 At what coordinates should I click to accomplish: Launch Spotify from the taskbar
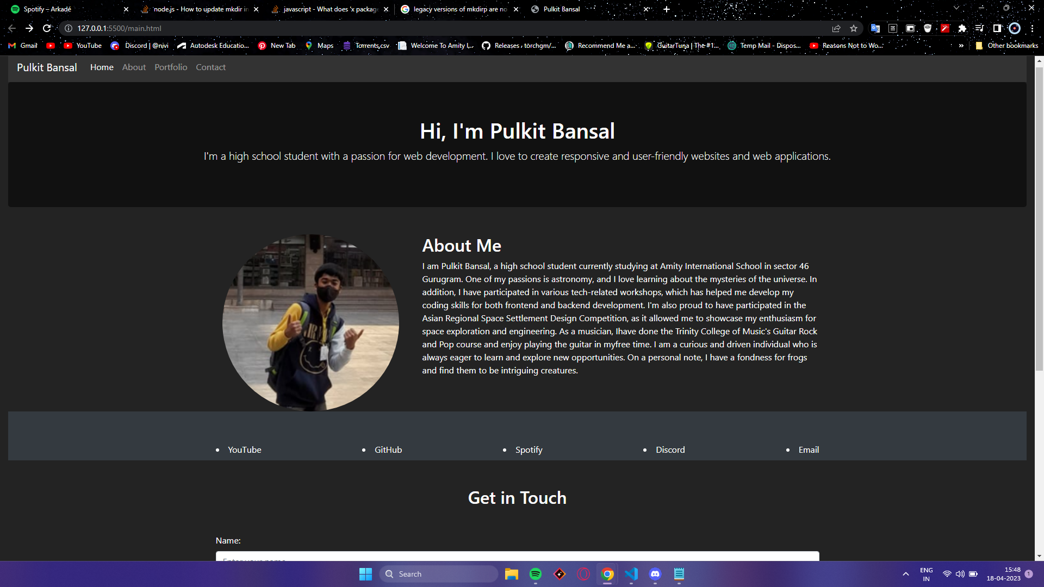tap(536, 574)
